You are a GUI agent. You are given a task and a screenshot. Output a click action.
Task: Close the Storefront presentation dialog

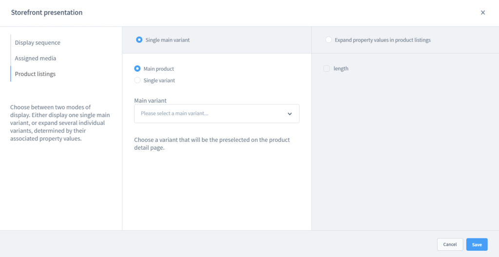point(483,13)
